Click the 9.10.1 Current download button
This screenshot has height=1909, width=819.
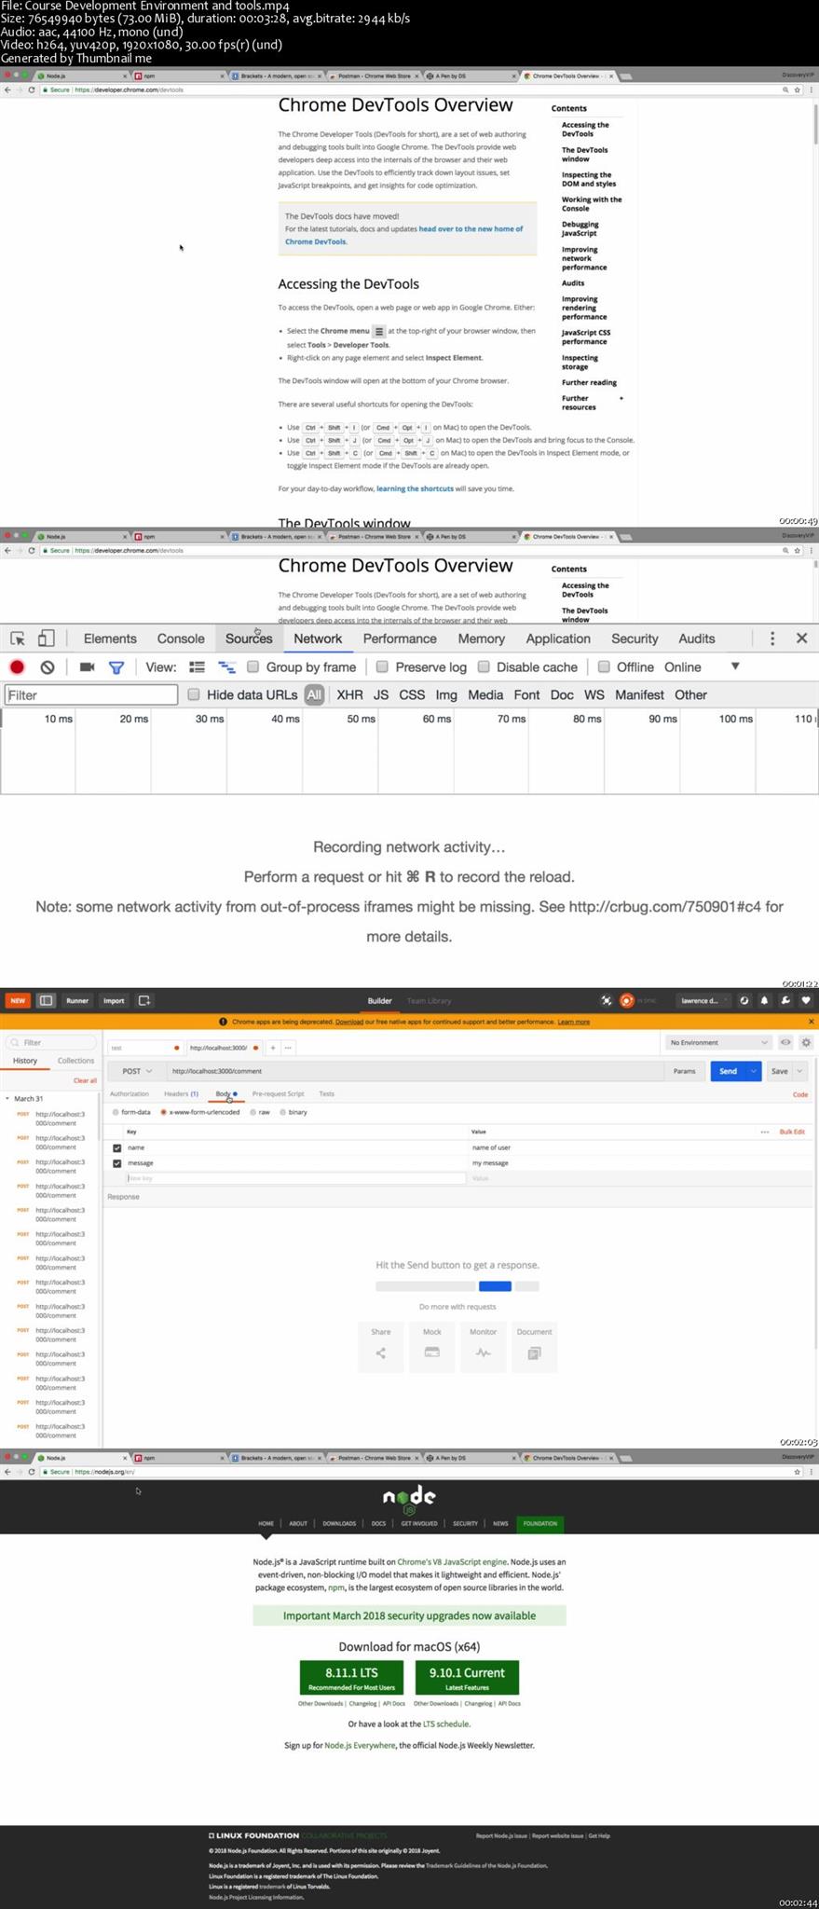click(x=467, y=1677)
